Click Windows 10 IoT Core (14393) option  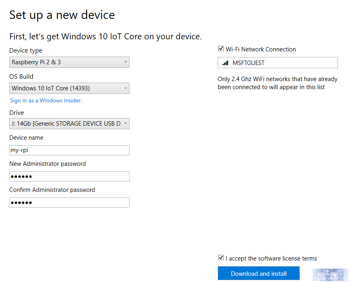tap(51, 88)
